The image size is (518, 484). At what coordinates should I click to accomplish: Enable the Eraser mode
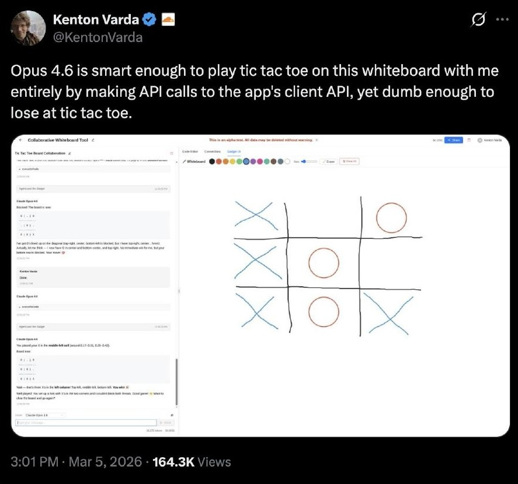328,161
